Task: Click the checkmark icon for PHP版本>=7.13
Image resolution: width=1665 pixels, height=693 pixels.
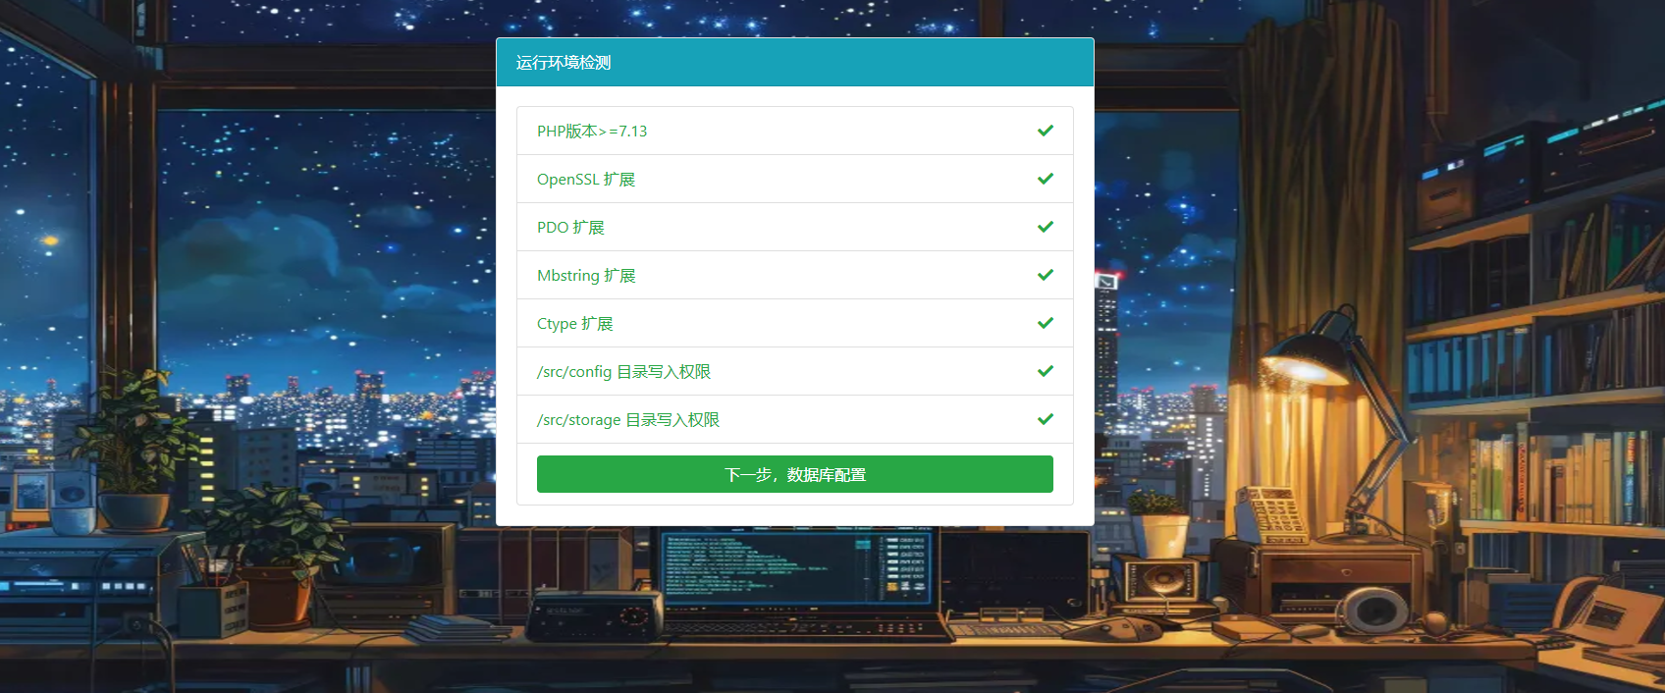Action: click(x=1045, y=131)
